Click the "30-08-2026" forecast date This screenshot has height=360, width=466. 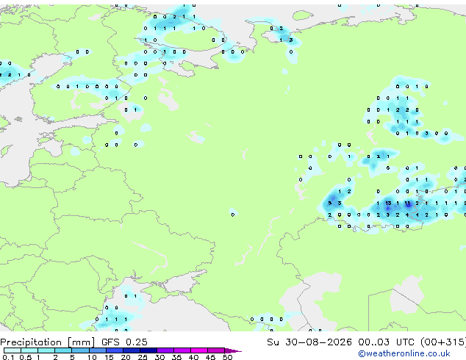pyautogui.click(x=318, y=342)
